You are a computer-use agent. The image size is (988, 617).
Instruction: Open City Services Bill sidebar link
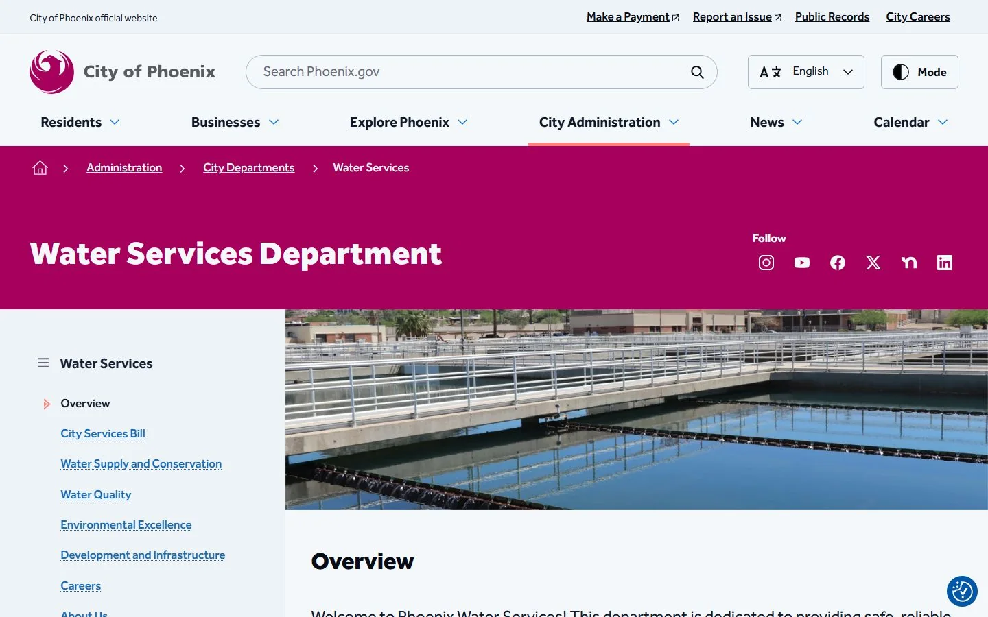pyautogui.click(x=103, y=433)
